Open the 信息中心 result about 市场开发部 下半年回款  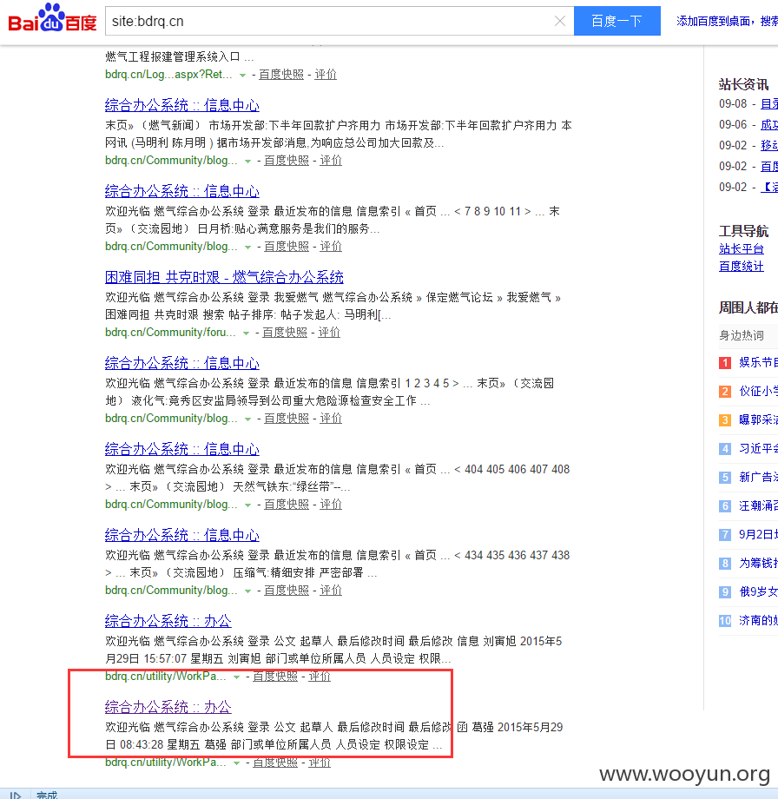181,105
